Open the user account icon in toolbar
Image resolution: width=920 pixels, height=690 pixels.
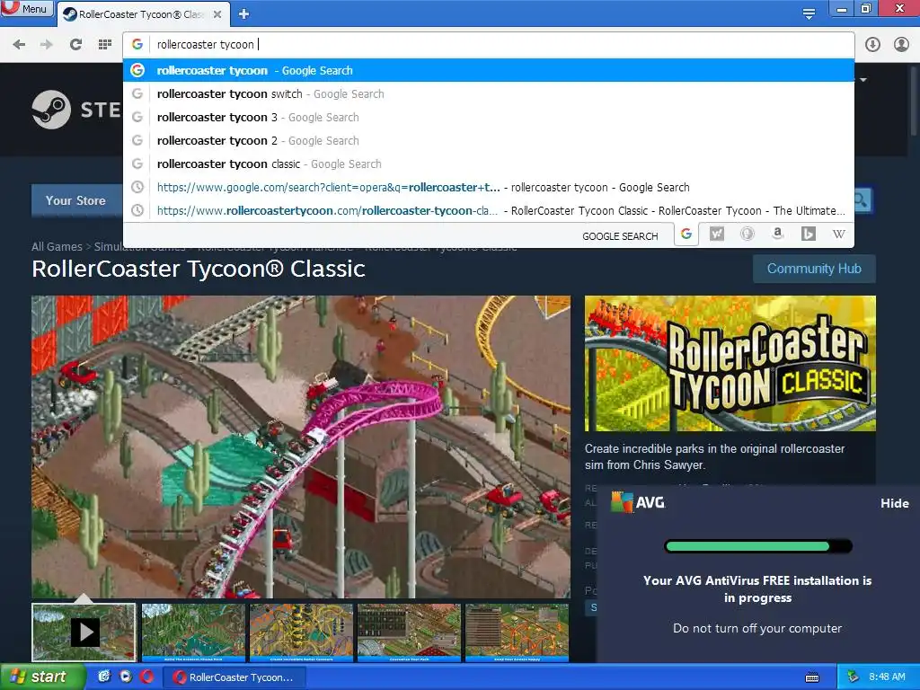[x=901, y=45]
